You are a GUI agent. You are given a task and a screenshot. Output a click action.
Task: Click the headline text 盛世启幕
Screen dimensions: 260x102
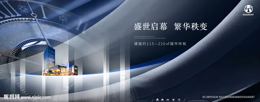[151, 27]
